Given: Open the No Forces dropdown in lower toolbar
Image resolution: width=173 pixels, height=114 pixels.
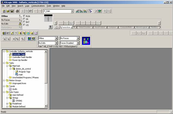Looking at the screenshot, I should point(78,38).
